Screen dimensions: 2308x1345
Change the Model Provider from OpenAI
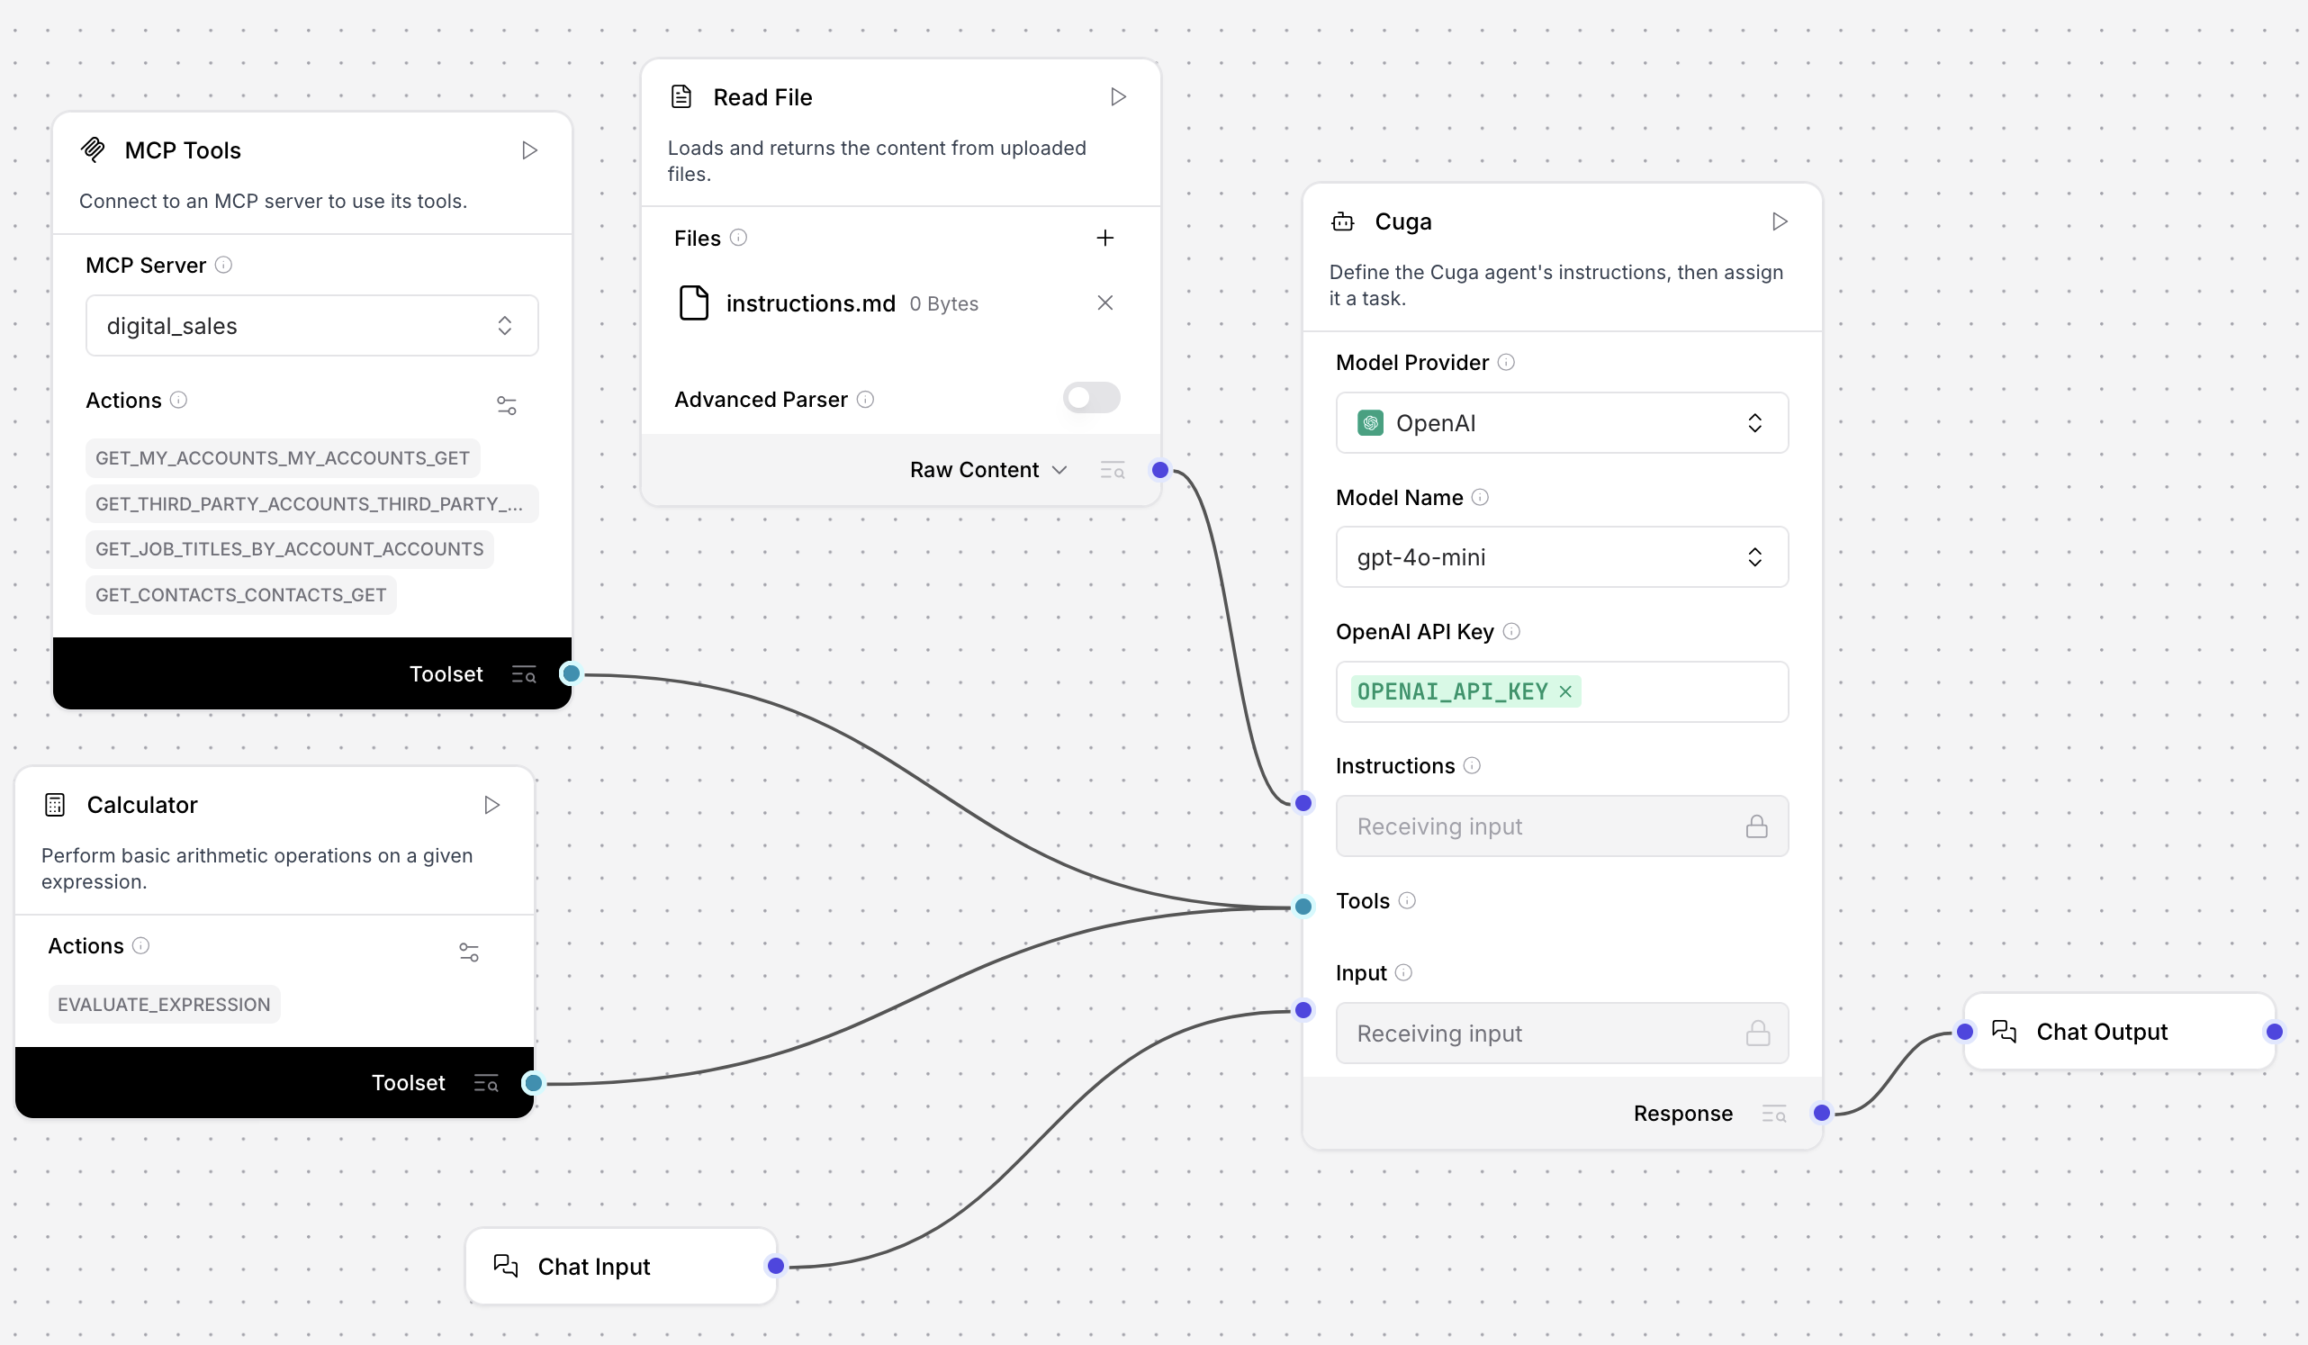click(1754, 422)
